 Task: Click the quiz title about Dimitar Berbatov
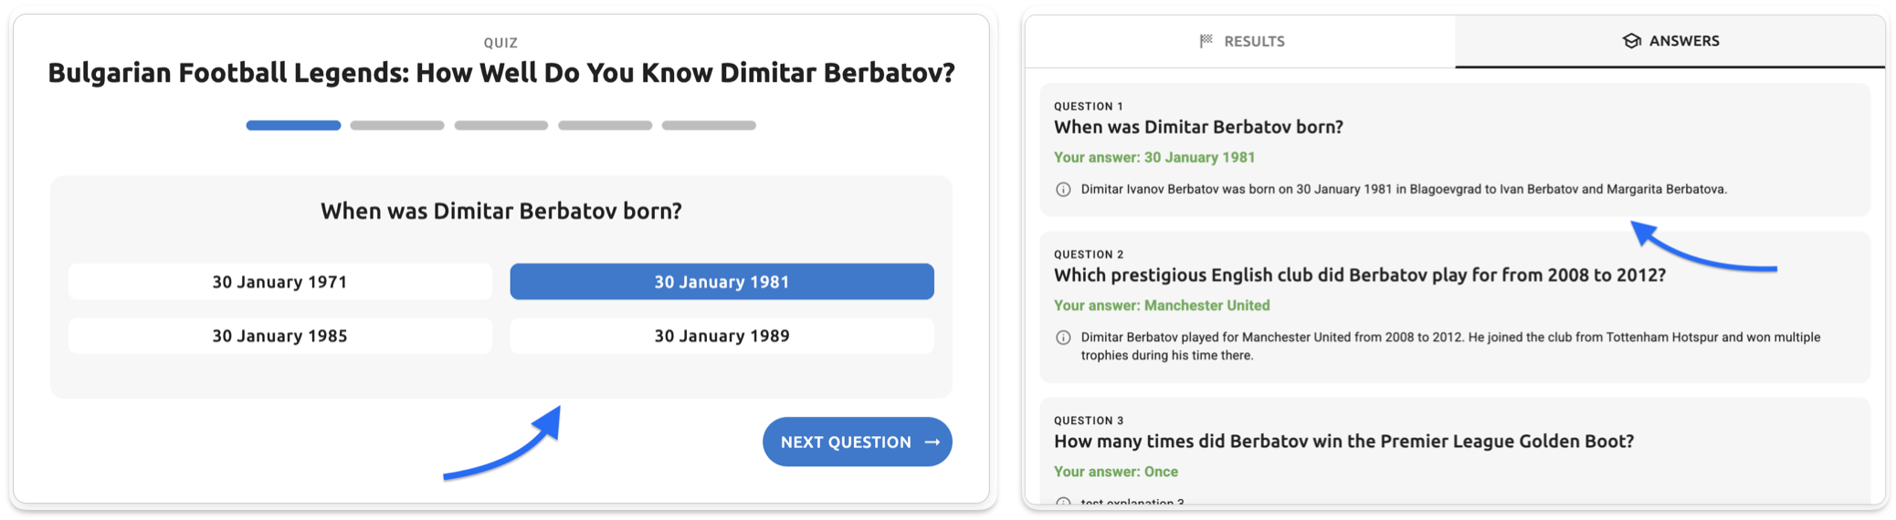[x=500, y=73]
